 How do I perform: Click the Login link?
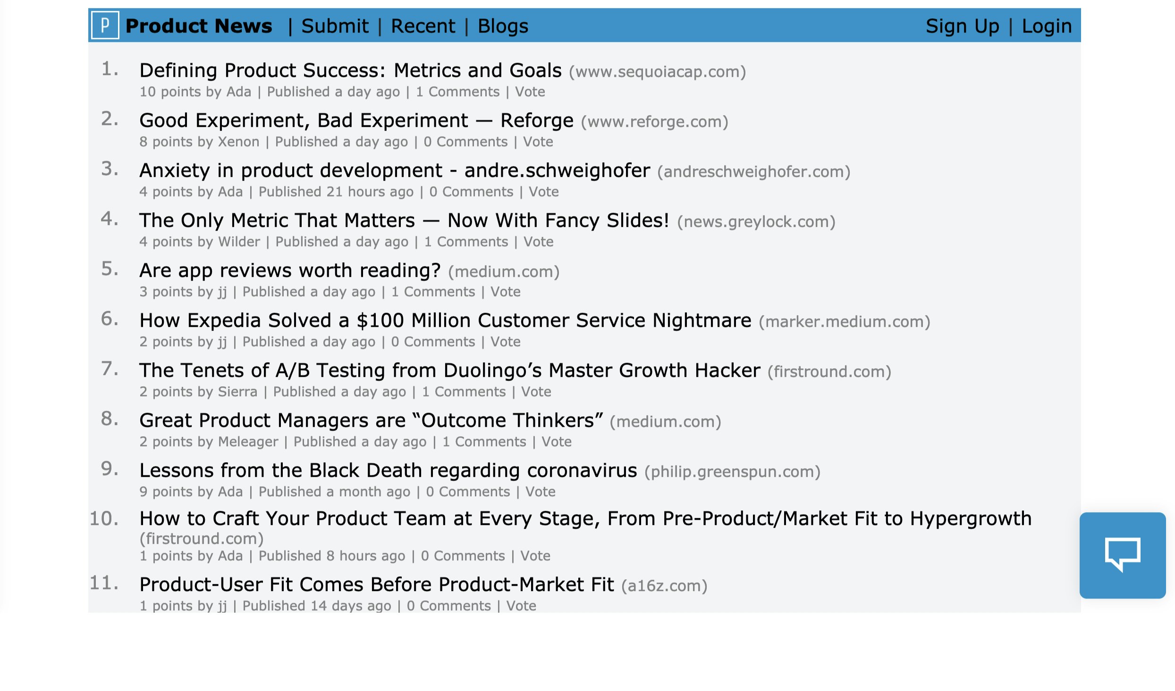point(1047,26)
